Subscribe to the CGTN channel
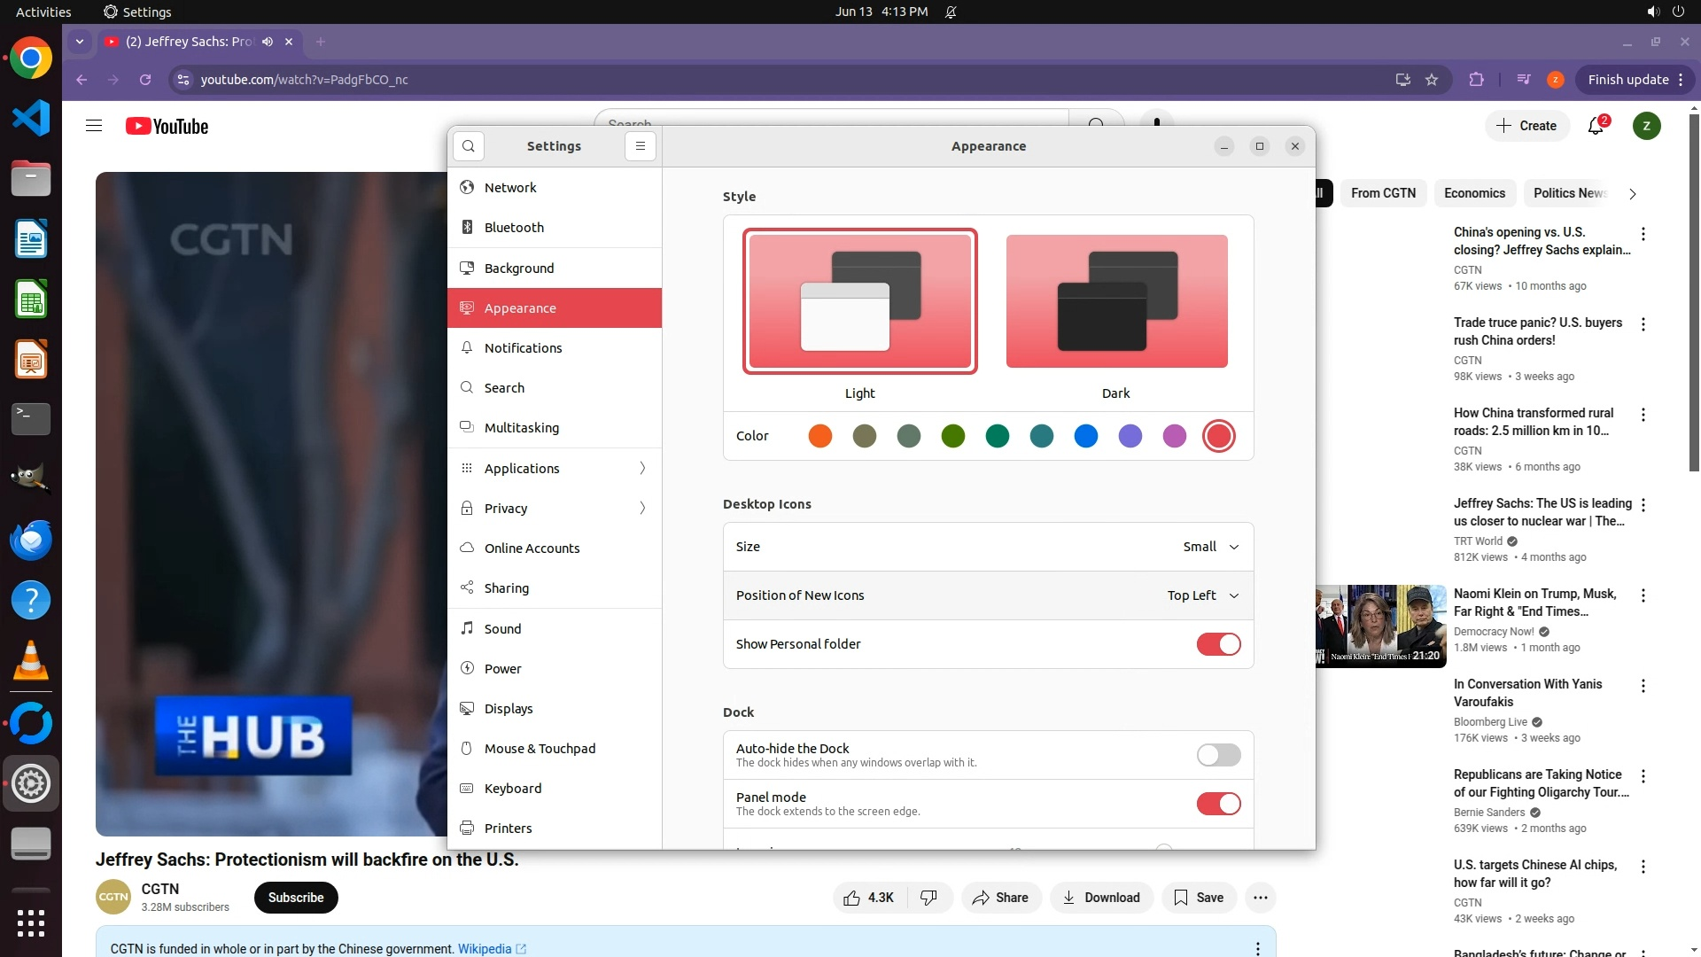 [296, 898]
